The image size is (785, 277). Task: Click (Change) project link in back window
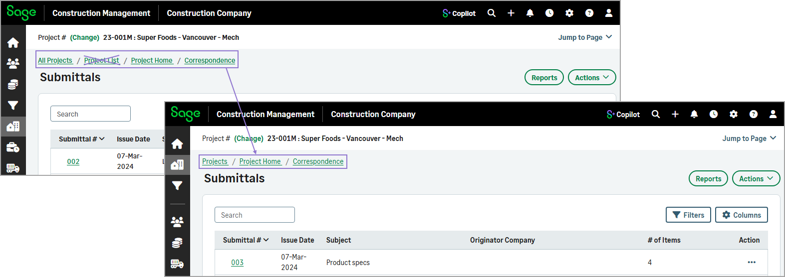(x=84, y=37)
